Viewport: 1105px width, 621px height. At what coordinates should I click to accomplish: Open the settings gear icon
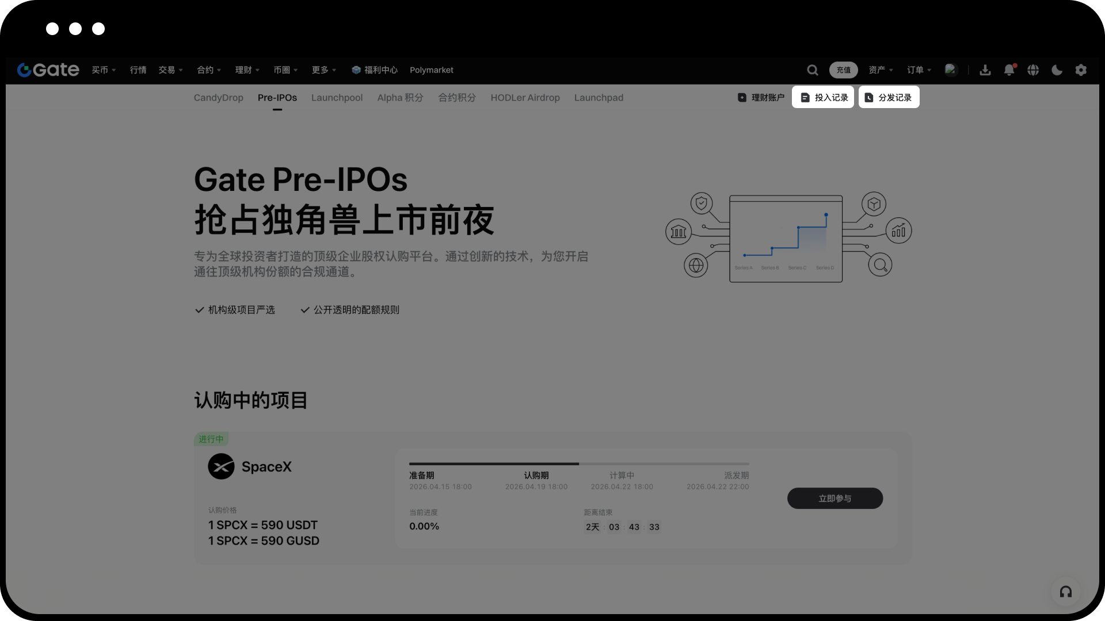coord(1081,70)
